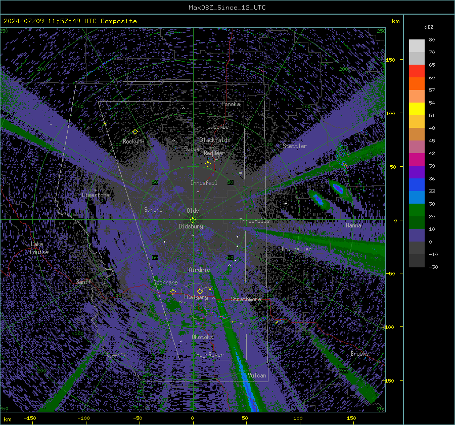The image size is (455, 425).
Task: Click the 100 tick on the bottom axis
Action: tap(298, 418)
